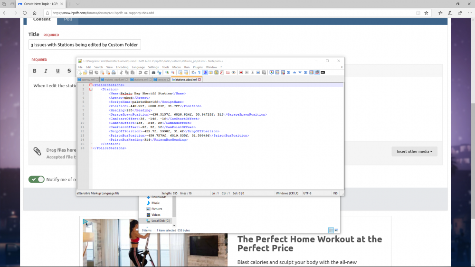Image resolution: width=475 pixels, height=267 pixels.
Task: Close the stations_pbpd.xml document tab
Action: (x=200, y=80)
